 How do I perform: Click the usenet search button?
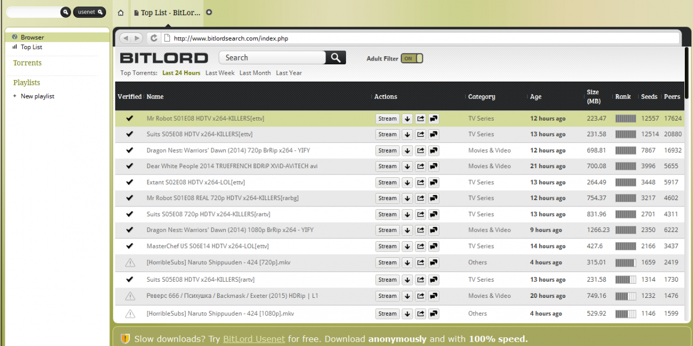(89, 12)
